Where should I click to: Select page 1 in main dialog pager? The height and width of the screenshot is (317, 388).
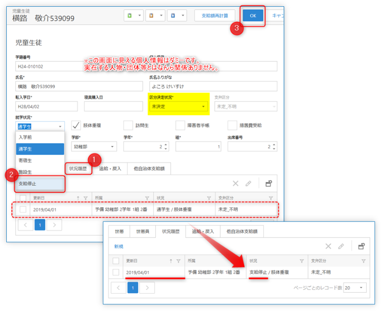40,225
